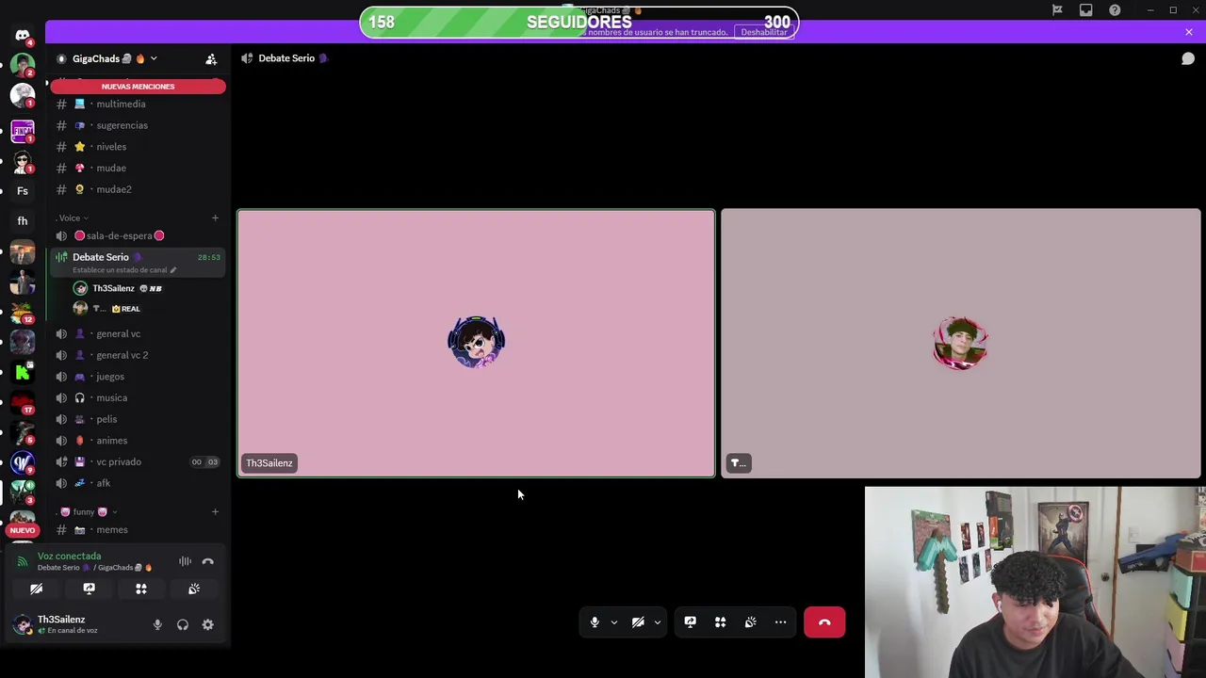This screenshot has width=1206, height=678.
Task: Click Deshabilitar in purple banner
Action: point(764,32)
